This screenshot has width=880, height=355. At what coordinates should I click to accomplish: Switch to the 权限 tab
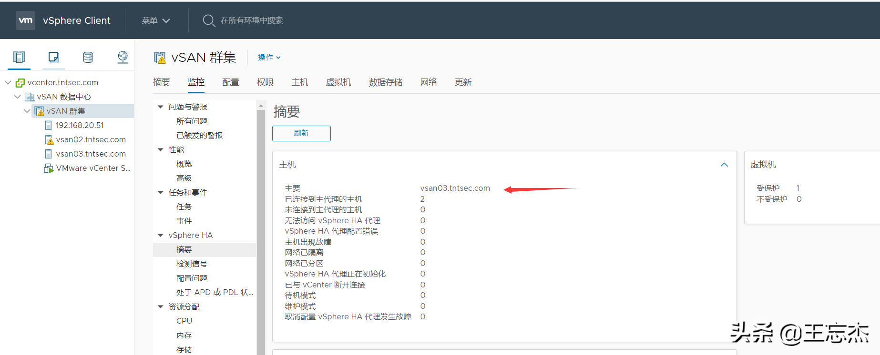click(x=265, y=82)
